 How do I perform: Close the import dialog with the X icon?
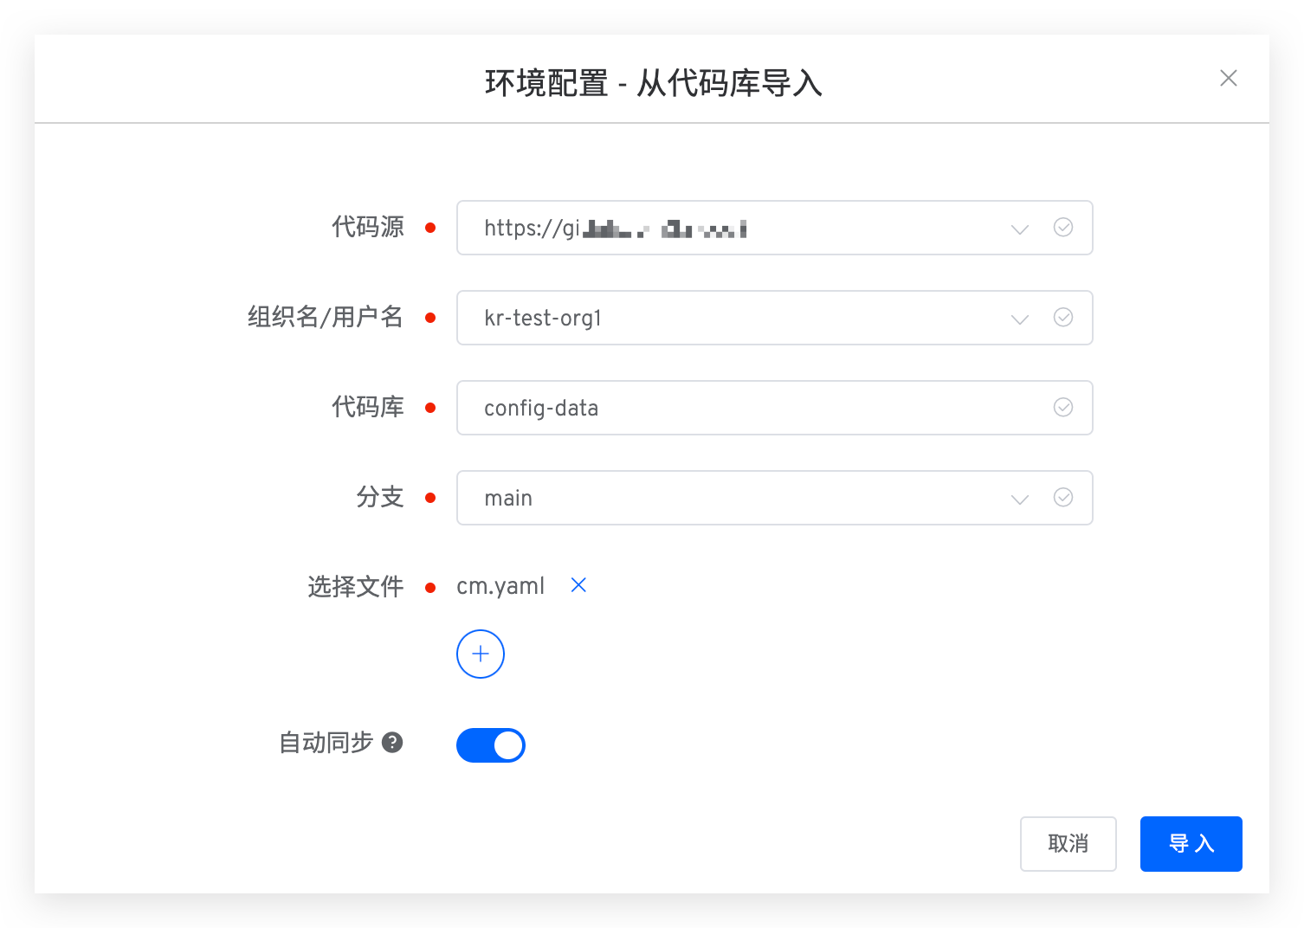click(x=1228, y=79)
